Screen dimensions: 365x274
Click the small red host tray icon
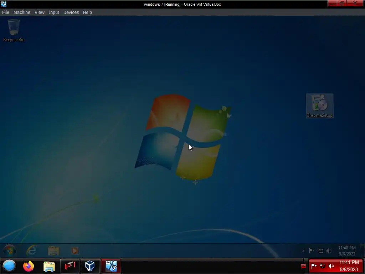303,266
